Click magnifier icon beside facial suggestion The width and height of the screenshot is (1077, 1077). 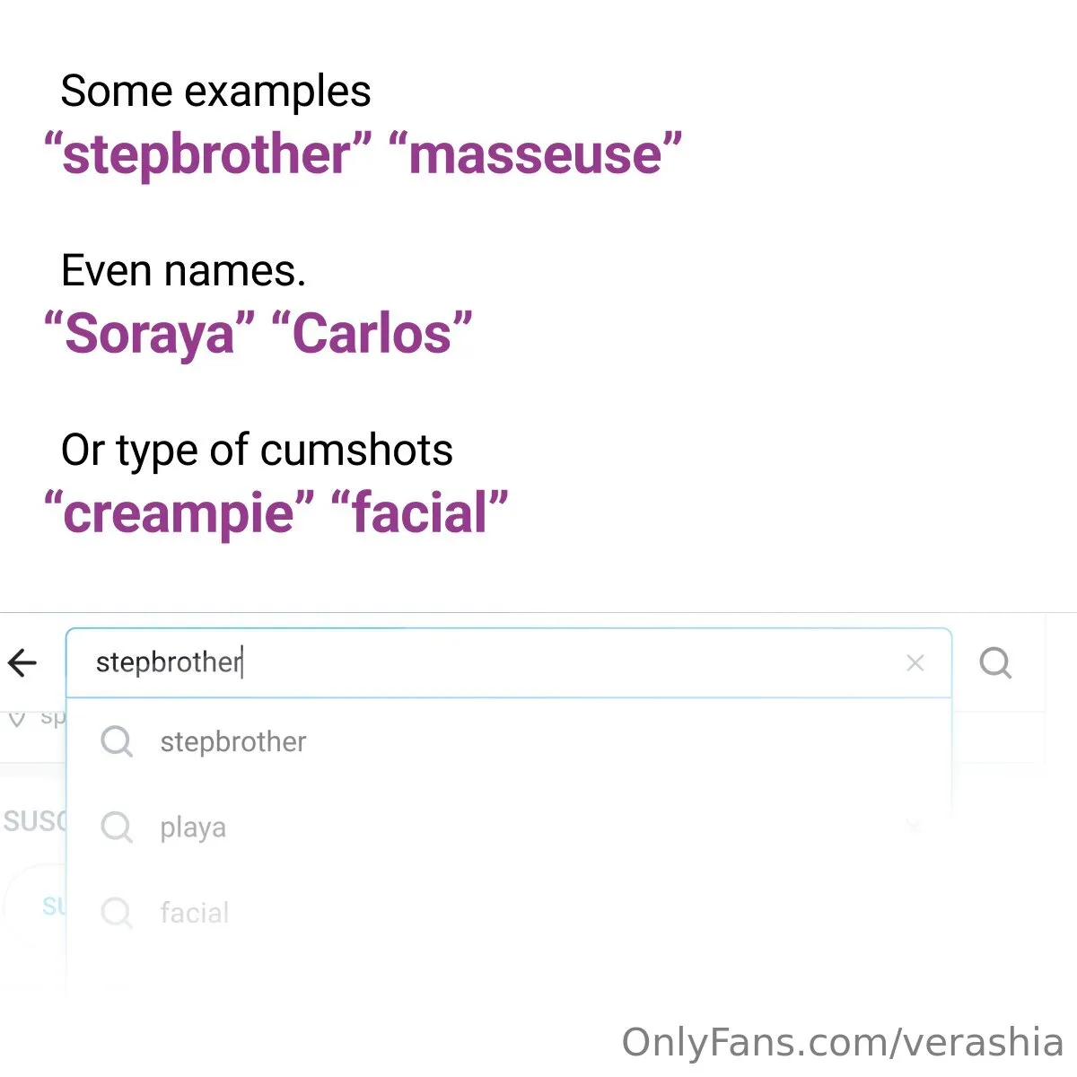pyautogui.click(x=117, y=913)
